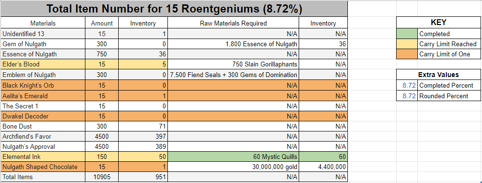The image size is (482, 183).
Task: Click the orange Carry Limit of One swatch
Action: [407, 54]
